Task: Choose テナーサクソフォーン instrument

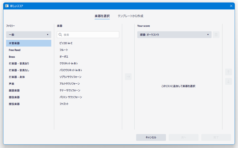Action: (x=88, y=90)
